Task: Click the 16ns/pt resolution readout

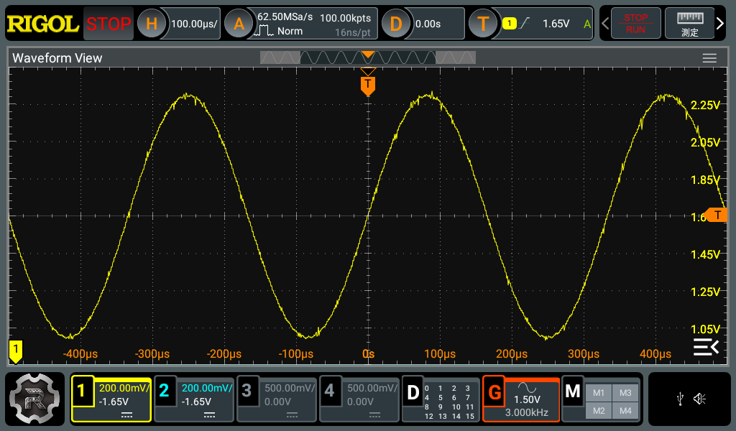Action: point(352,32)
